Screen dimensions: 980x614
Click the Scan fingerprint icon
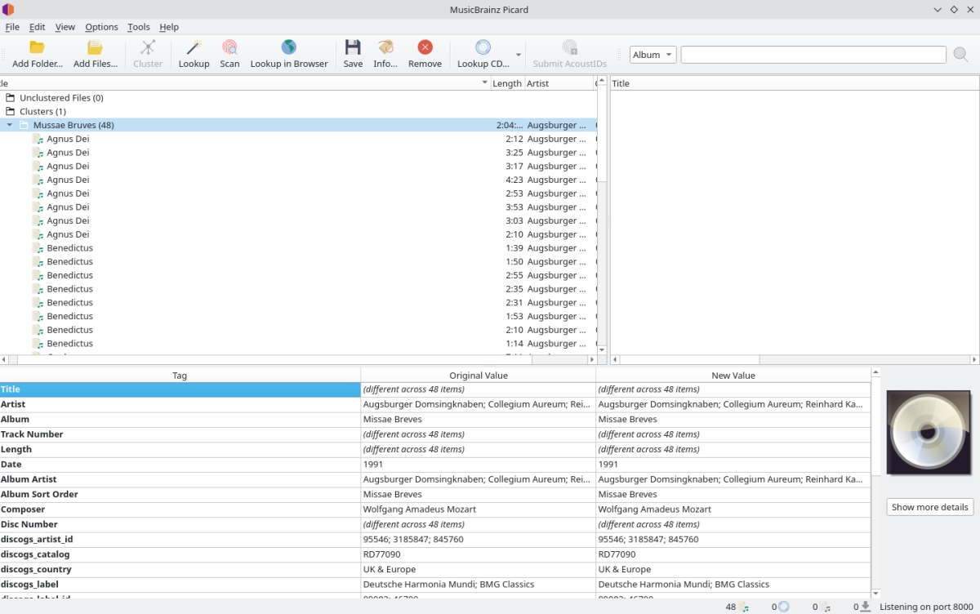tap(229, 48)
